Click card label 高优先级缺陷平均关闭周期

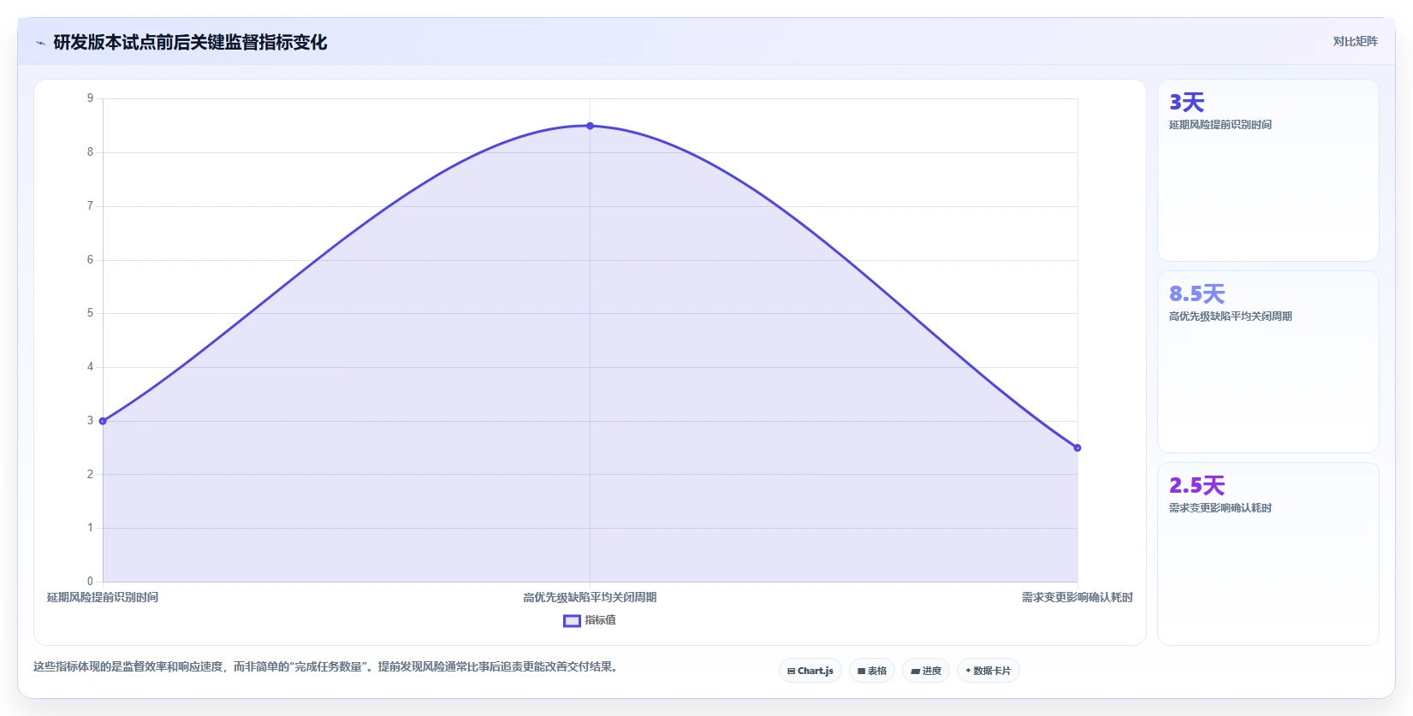1231,317
